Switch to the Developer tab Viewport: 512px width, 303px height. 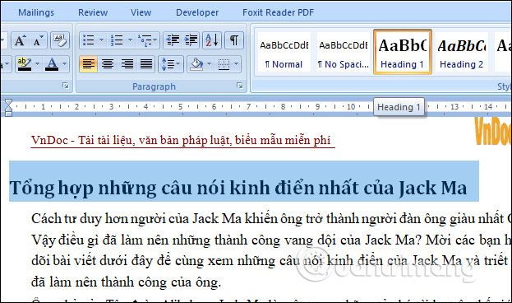click(x=197, y=12)
